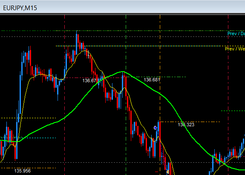
Task: Click the 135.956 price label
Action: click(23, 171)
